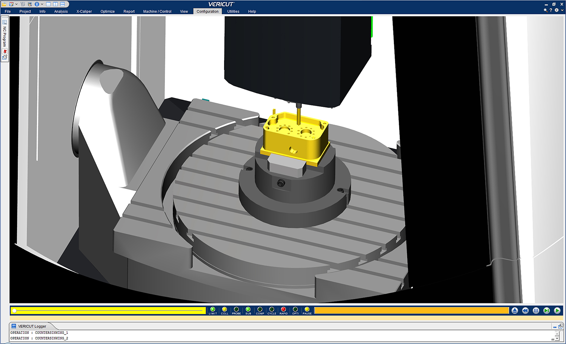
Task: Expand the options arrow next to settings gear
Action: (562, 11)
